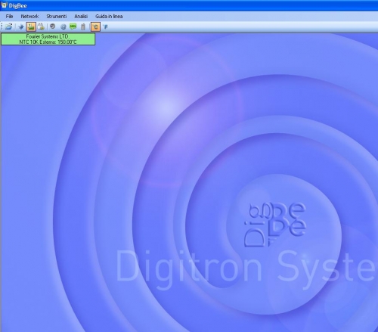Open the Strumenti menu

[57, 16]
